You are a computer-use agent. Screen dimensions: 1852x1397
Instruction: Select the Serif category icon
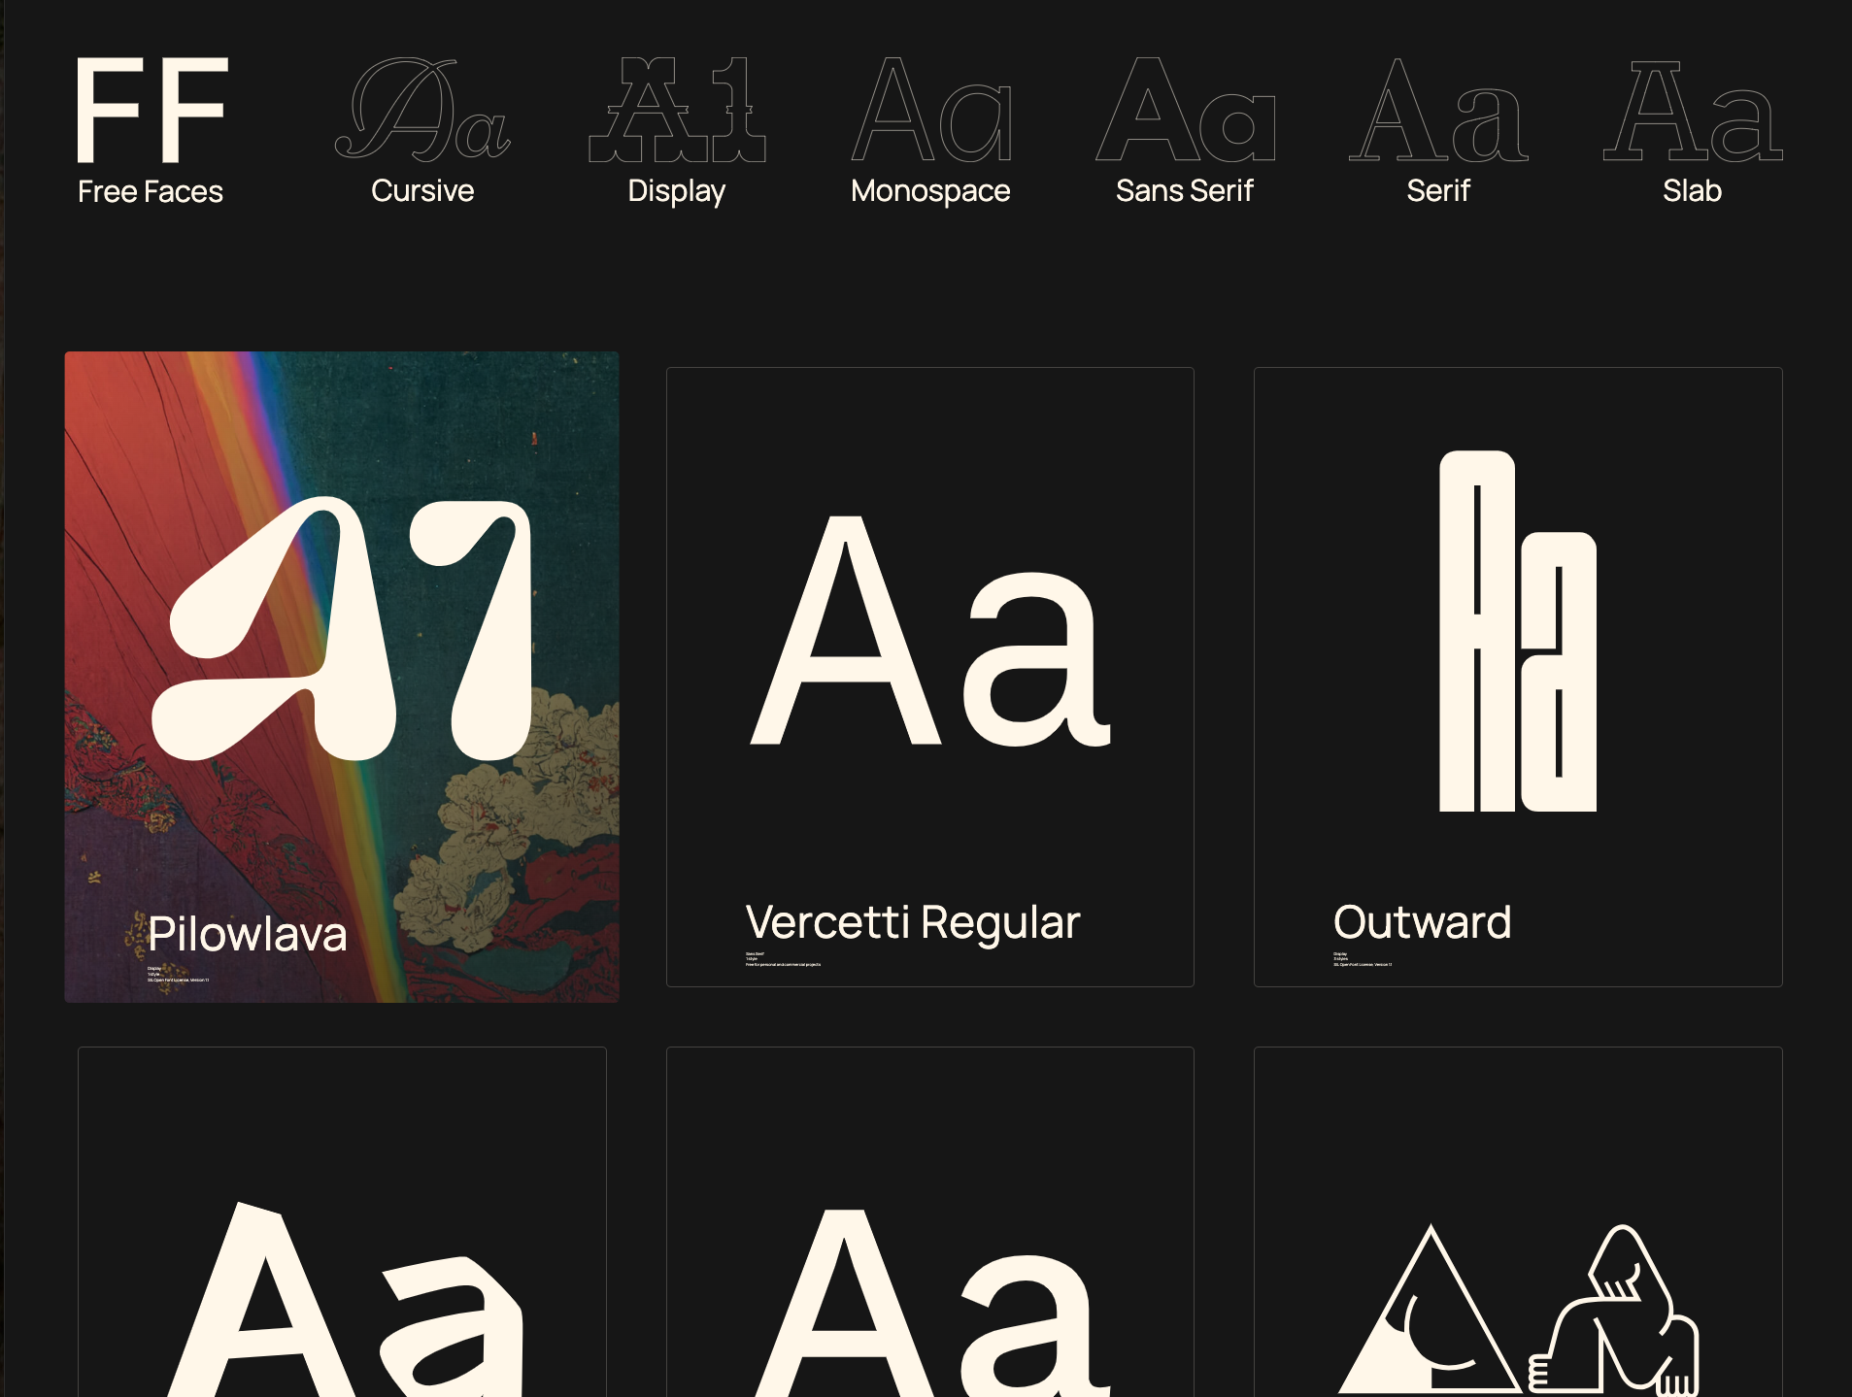click(x=1438, y=112)
